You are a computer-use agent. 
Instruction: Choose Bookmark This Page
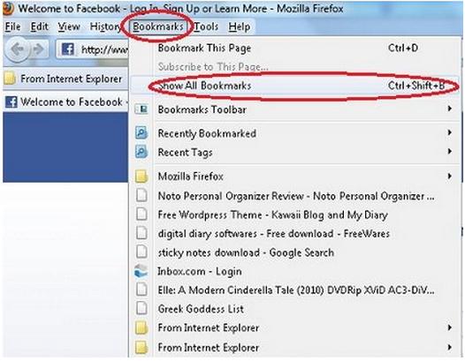[295, 48]
